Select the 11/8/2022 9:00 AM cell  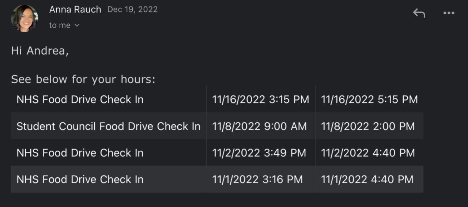click(259, 126)
